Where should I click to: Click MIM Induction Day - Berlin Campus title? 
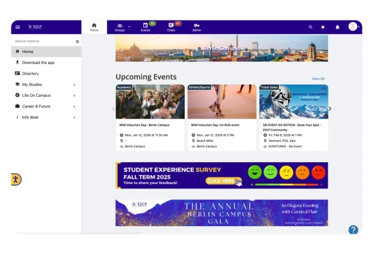pos(144,125)
